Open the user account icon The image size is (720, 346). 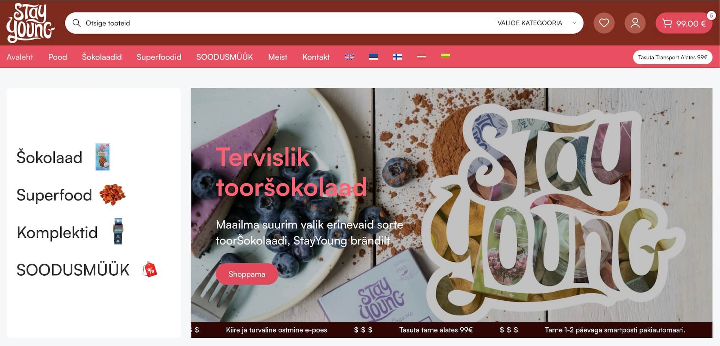[635, 23]
